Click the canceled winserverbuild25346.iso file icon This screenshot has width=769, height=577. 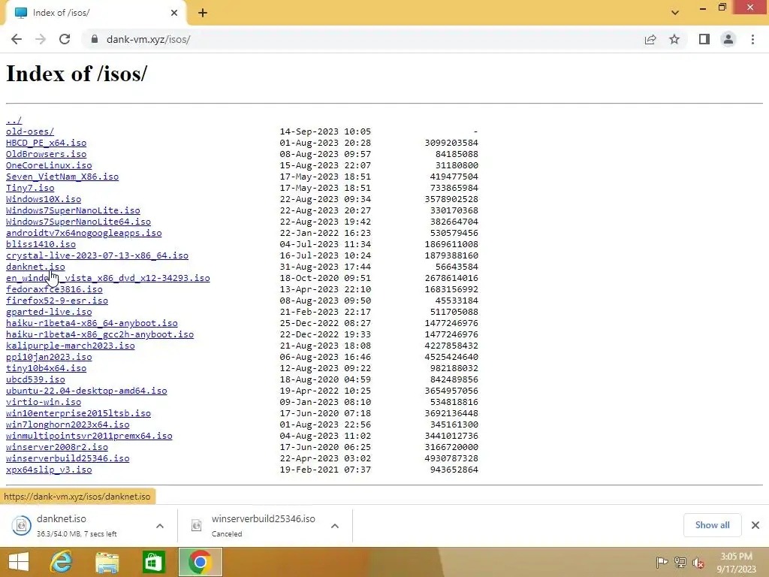197,525
